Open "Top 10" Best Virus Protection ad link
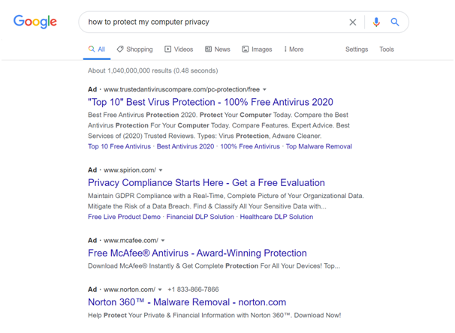Viewport: 455px width, 333px height. pyautogui.click(x=210, y=102)
